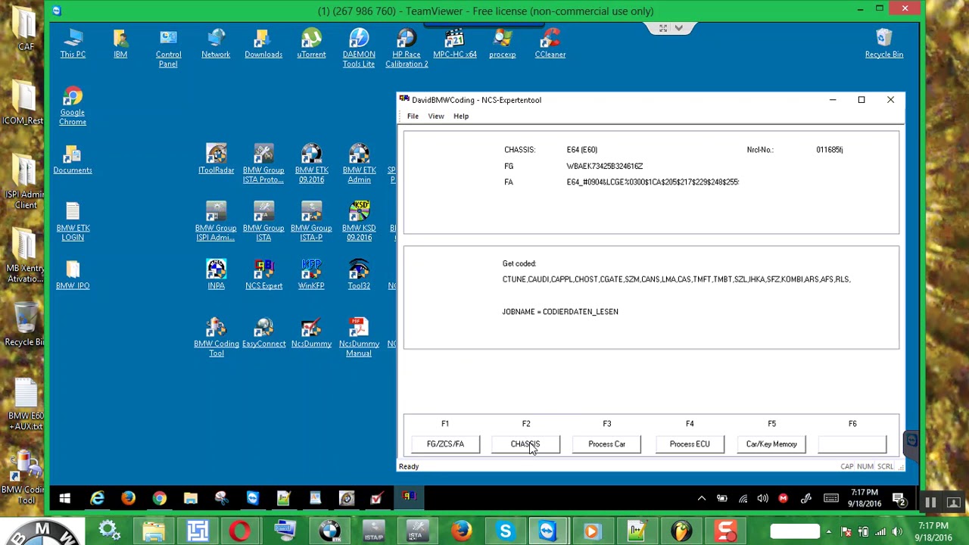Click the Process ECU button
Viewport: 969px width, 545px height.
point(690,444)
